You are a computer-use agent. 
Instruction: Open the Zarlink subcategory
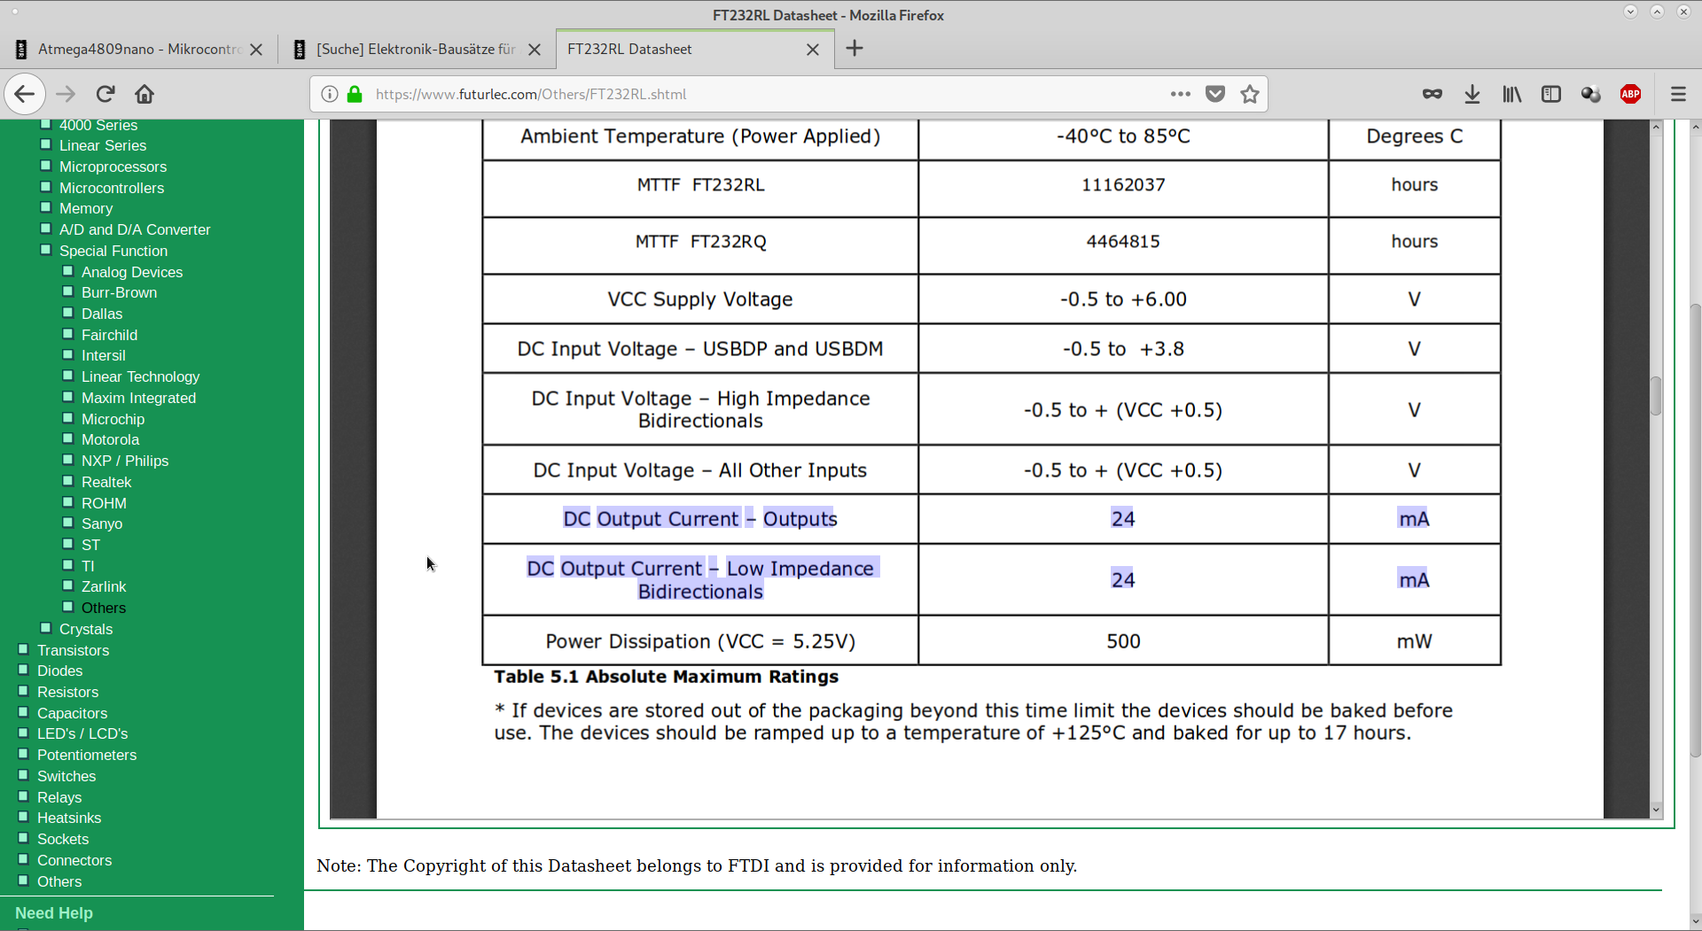tap(104, 586)
